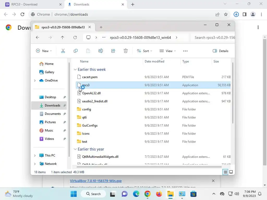The width and height of the screenshot is (267, 200).
Task: Open Chrome three-dot main menu
Action: tap(261, 15)
